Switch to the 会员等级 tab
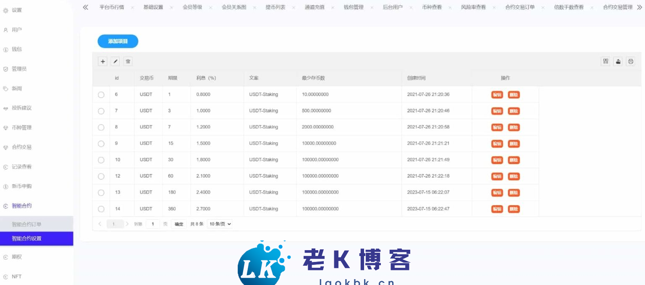 tap(192, 7)
